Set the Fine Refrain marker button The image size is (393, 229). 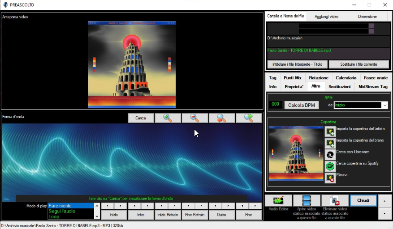pos(195,215)
